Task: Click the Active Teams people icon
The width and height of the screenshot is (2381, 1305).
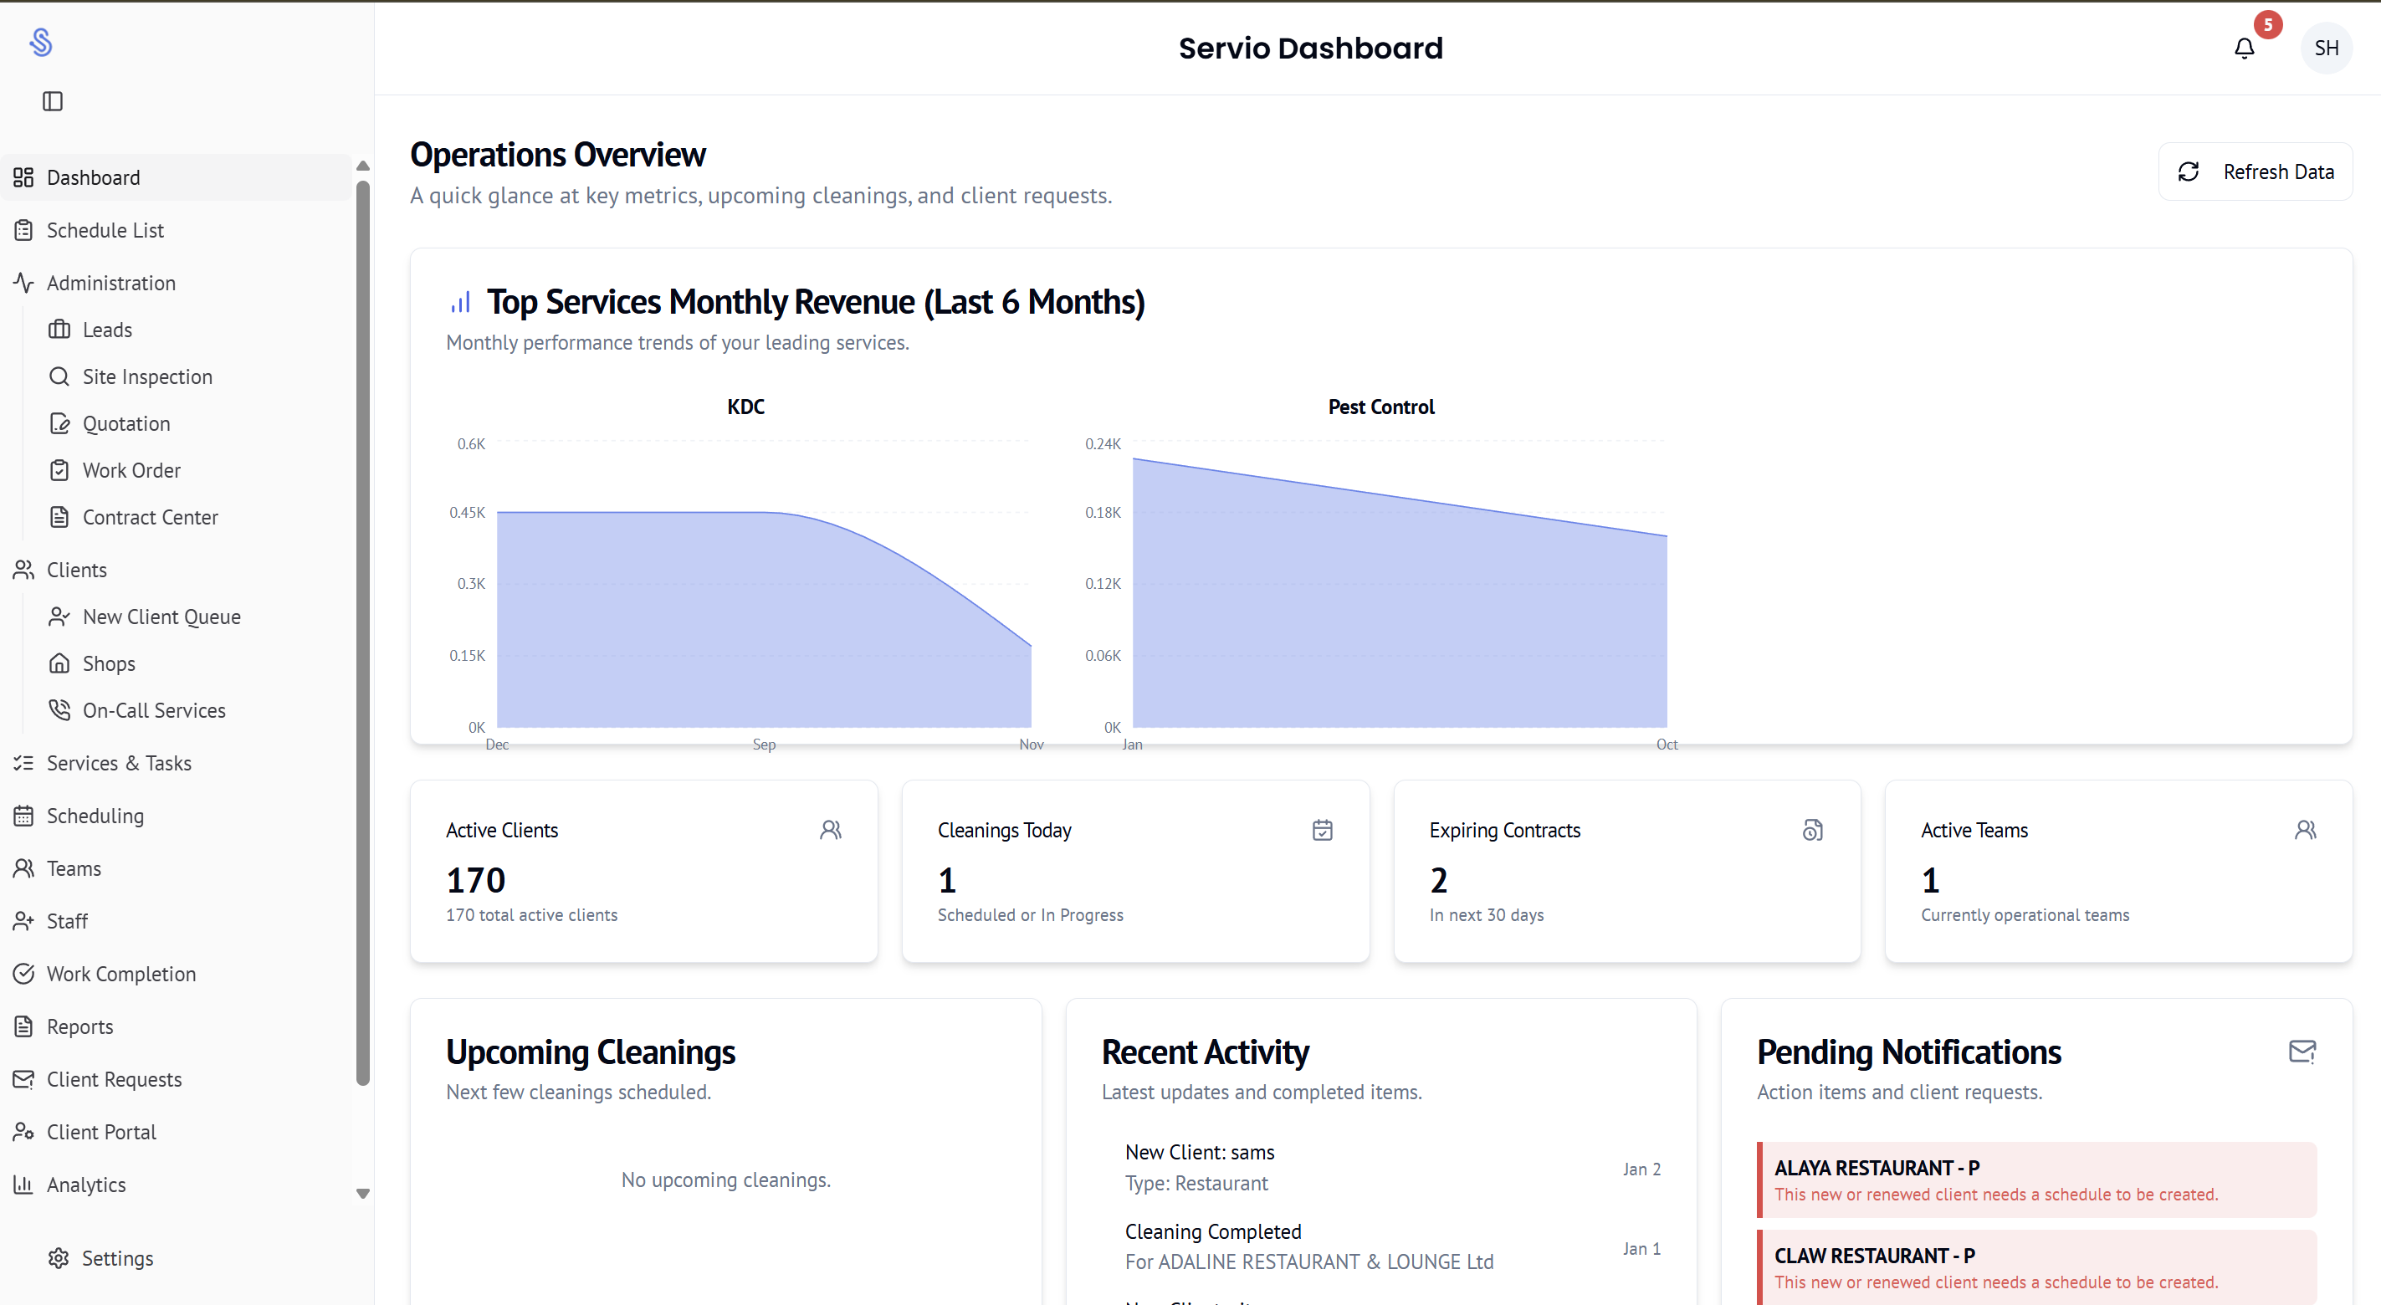Action: pos(2304,830)
